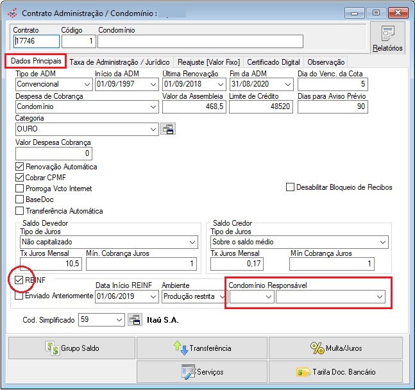Check the Enviado Anteriormente checkbox

pyautogui.click(x=19, y=296)
